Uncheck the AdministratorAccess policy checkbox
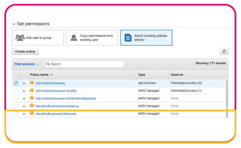 click(16, 83)
